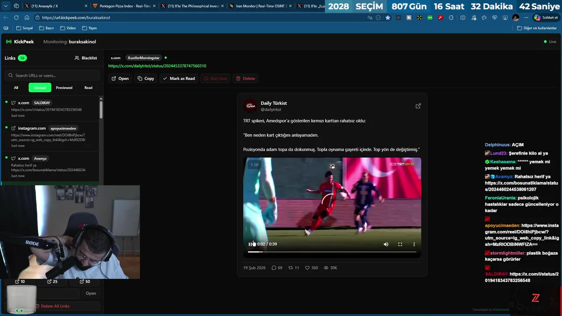Click external link icon on instagram.com row
Screen dimensions: 562x316
(14, 128)
